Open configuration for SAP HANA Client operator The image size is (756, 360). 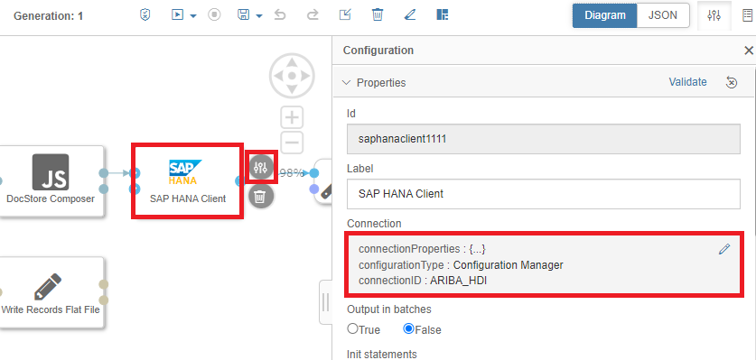click(261, 168)
